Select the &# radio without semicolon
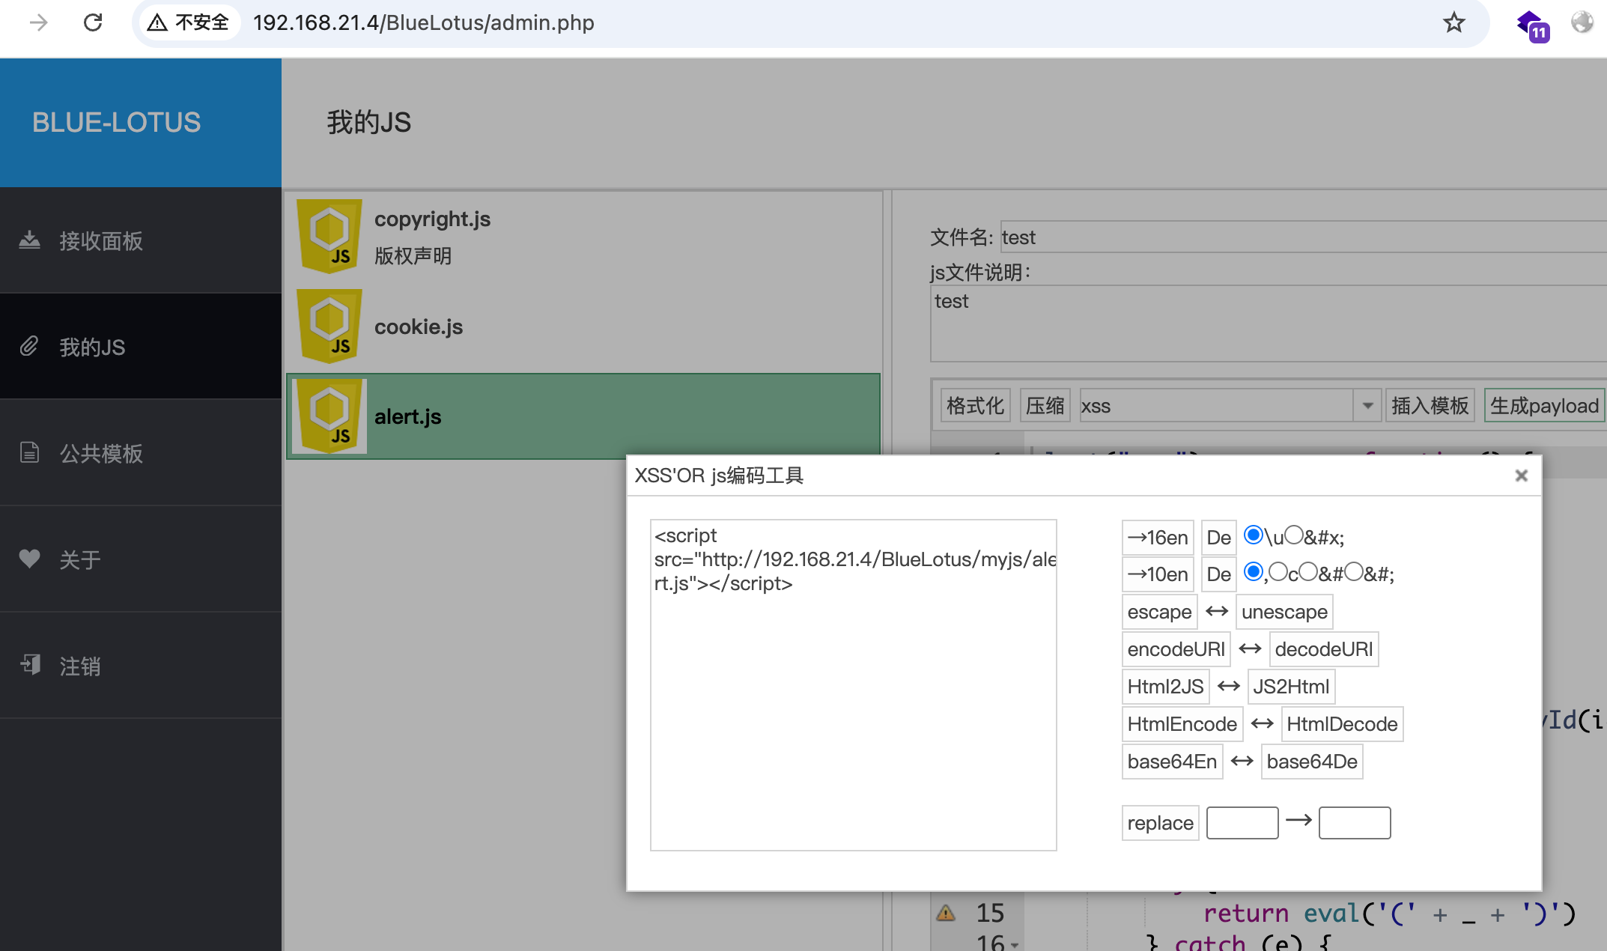This screenshot has width=1607, height=951. point(1308,571)
